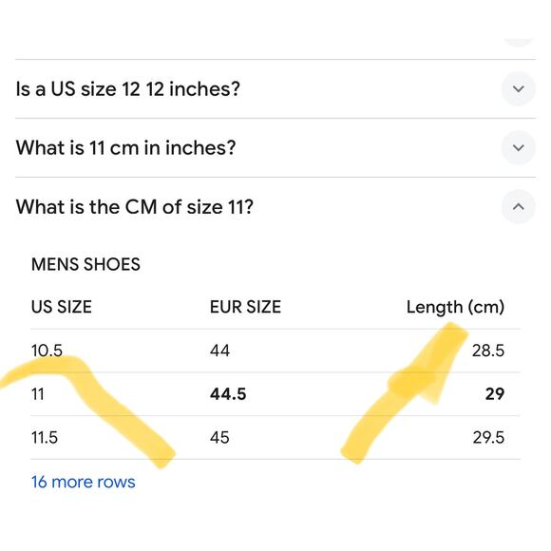
Task: Click the US SIZE column header
Action: 62,307
